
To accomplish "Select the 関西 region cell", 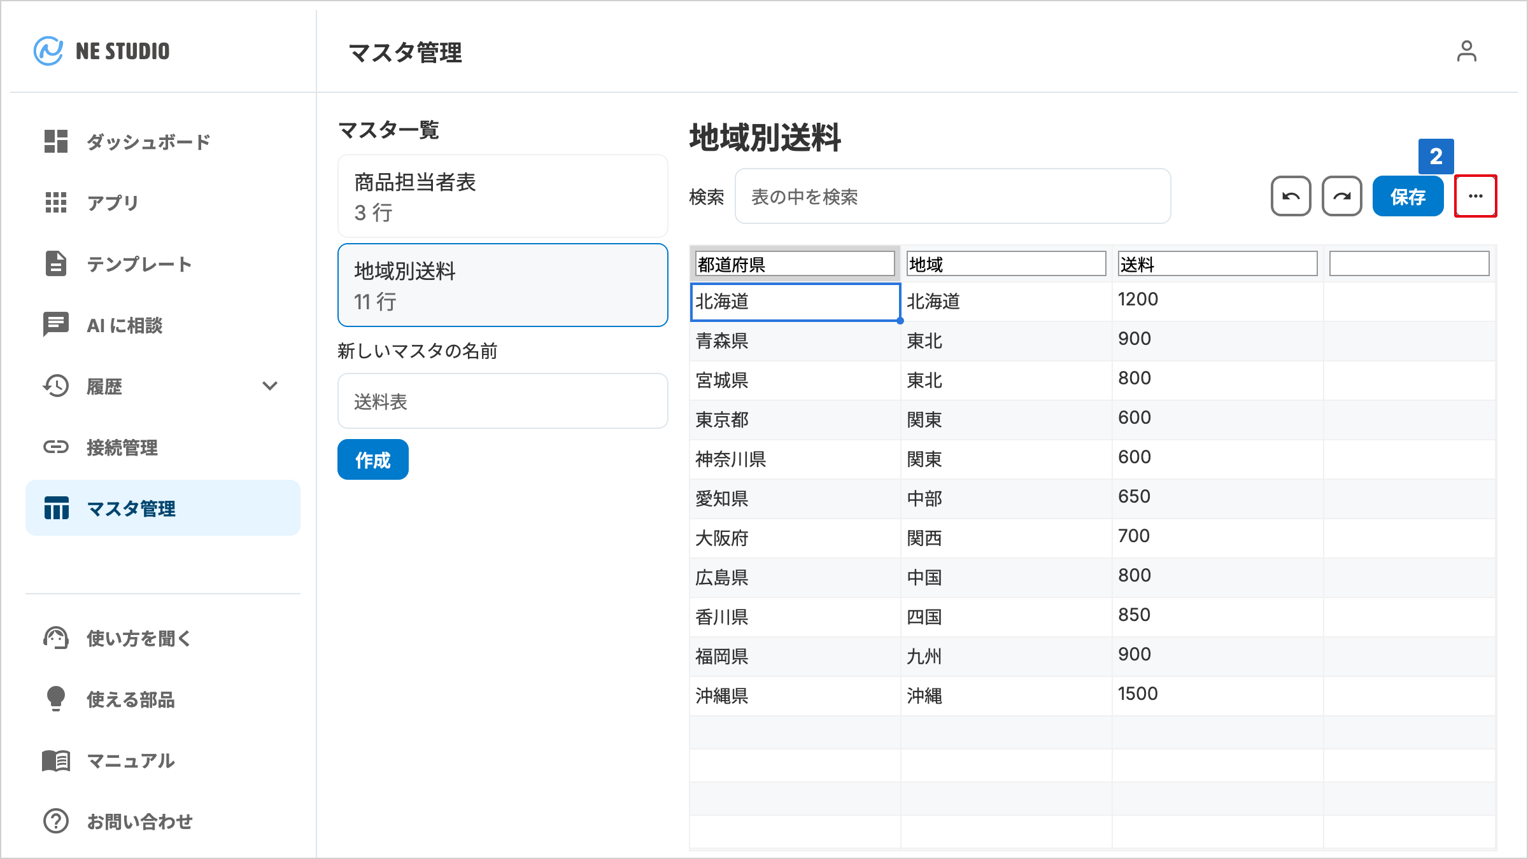I will tap(1007, 538).
